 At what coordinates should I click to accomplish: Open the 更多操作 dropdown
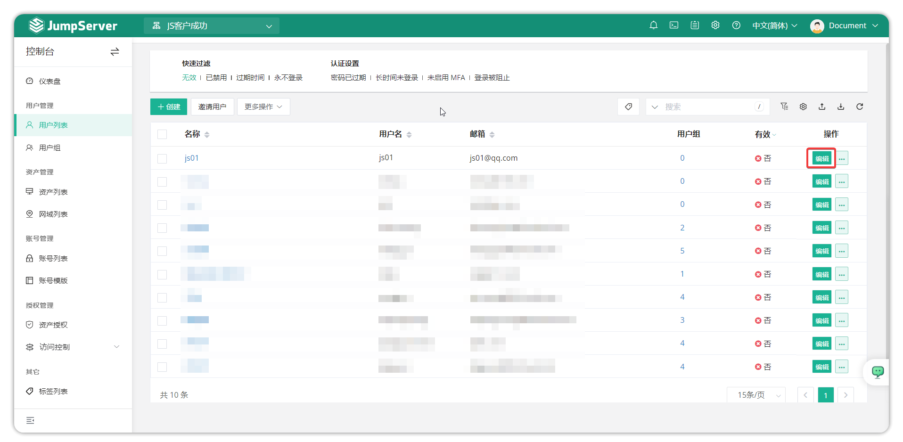[263, 107]
